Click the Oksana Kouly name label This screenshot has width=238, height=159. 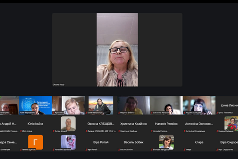pyautogui.click(x=58, y=85)
